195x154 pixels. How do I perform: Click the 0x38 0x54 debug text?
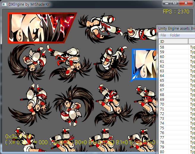pos(18,136)
